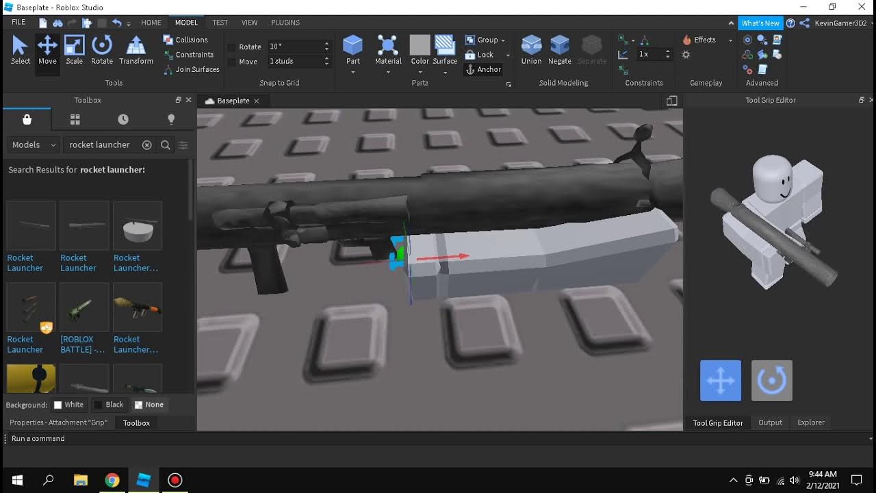Toggle Join Surfaces option
Screen dimensions: 876x493
pos(191,69)
